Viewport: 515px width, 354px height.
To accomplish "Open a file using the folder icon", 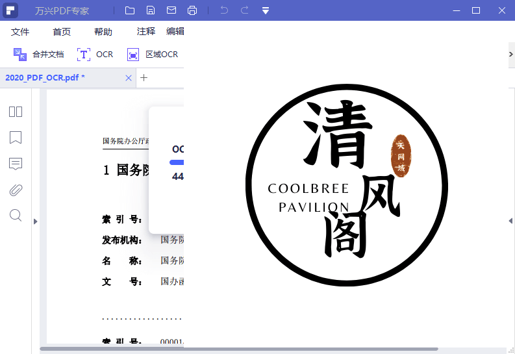I will pos(130,10).
